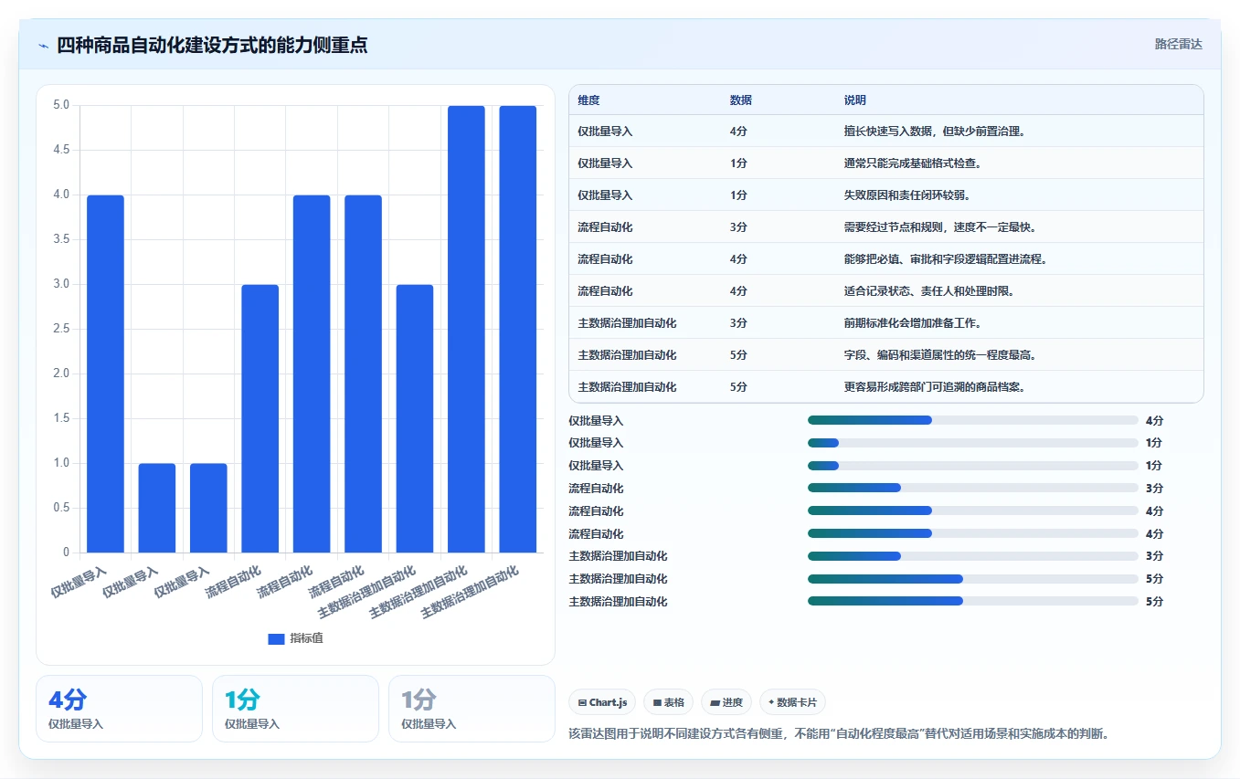Select the footnote starting with 该雷达图用于说明
1240x779 pixels.
click(838, 733)
